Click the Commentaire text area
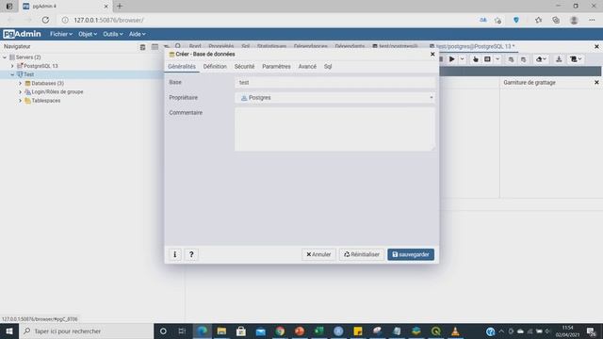The image size is (603, 339). pyautogui.click(x=335, y=129)
